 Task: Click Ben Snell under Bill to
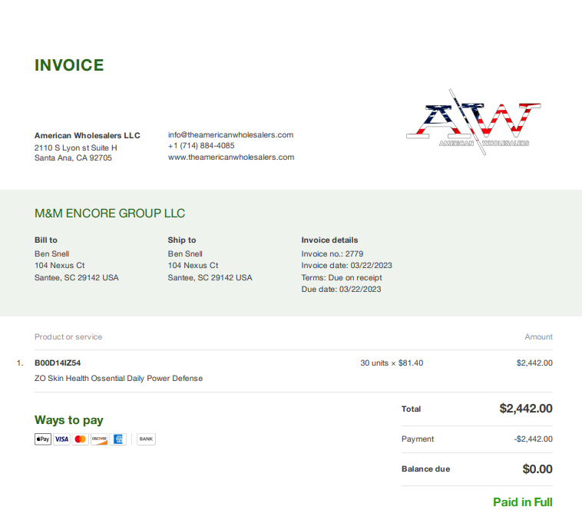point(52,253)
